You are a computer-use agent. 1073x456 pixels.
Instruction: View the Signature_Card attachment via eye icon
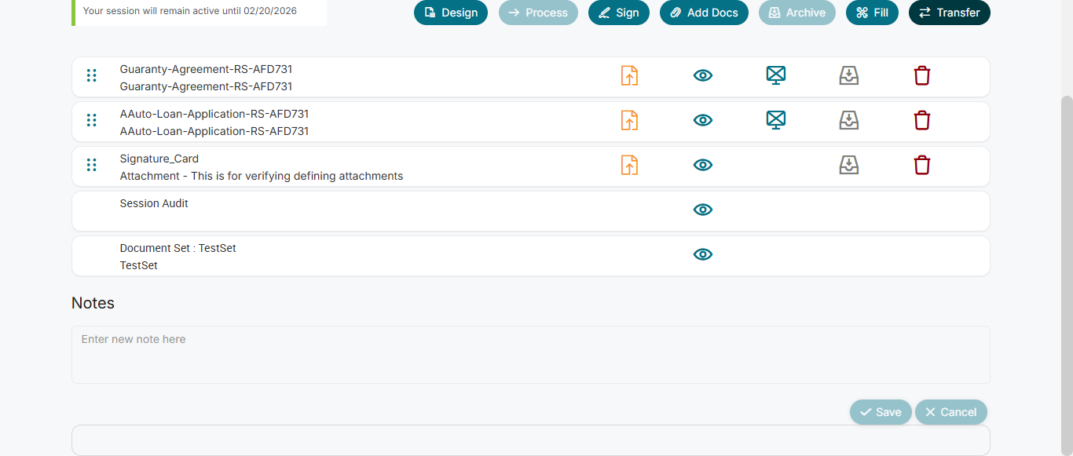tap(703, 165)
